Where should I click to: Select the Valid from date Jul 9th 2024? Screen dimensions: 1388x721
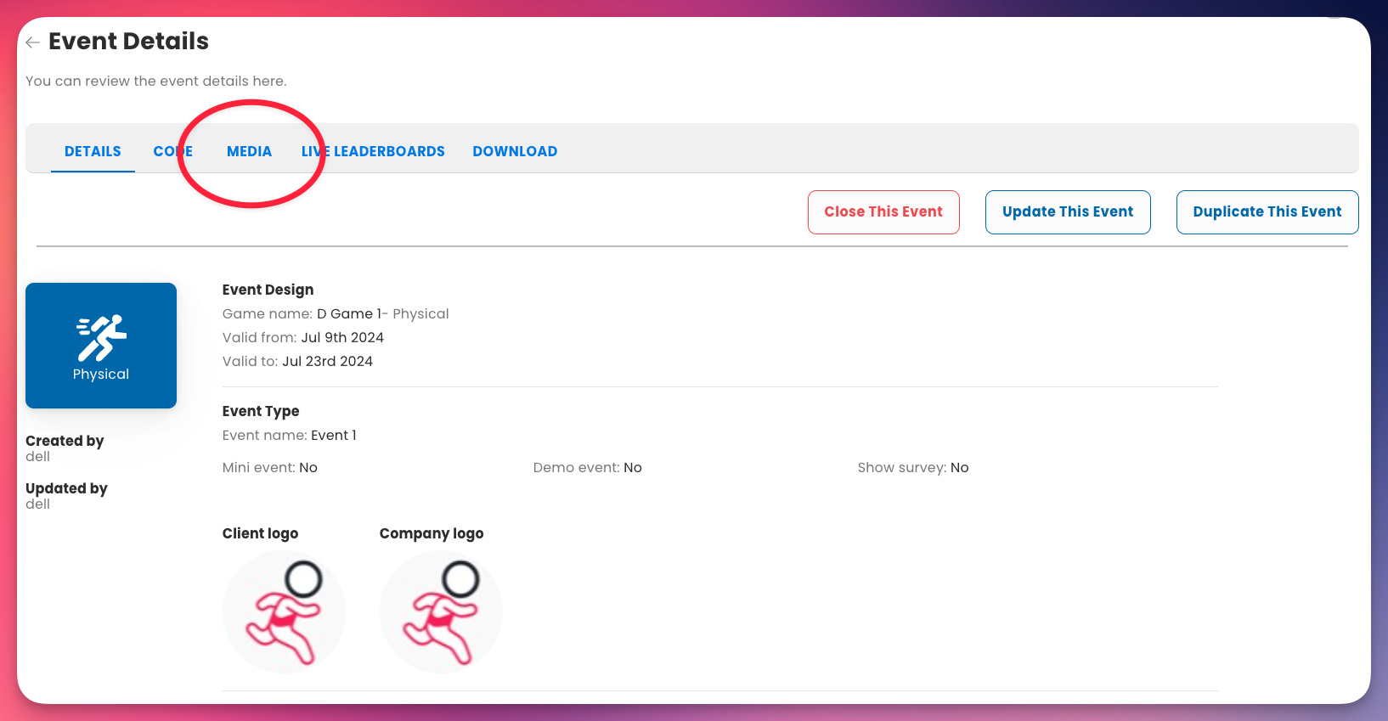click(342, 338)
